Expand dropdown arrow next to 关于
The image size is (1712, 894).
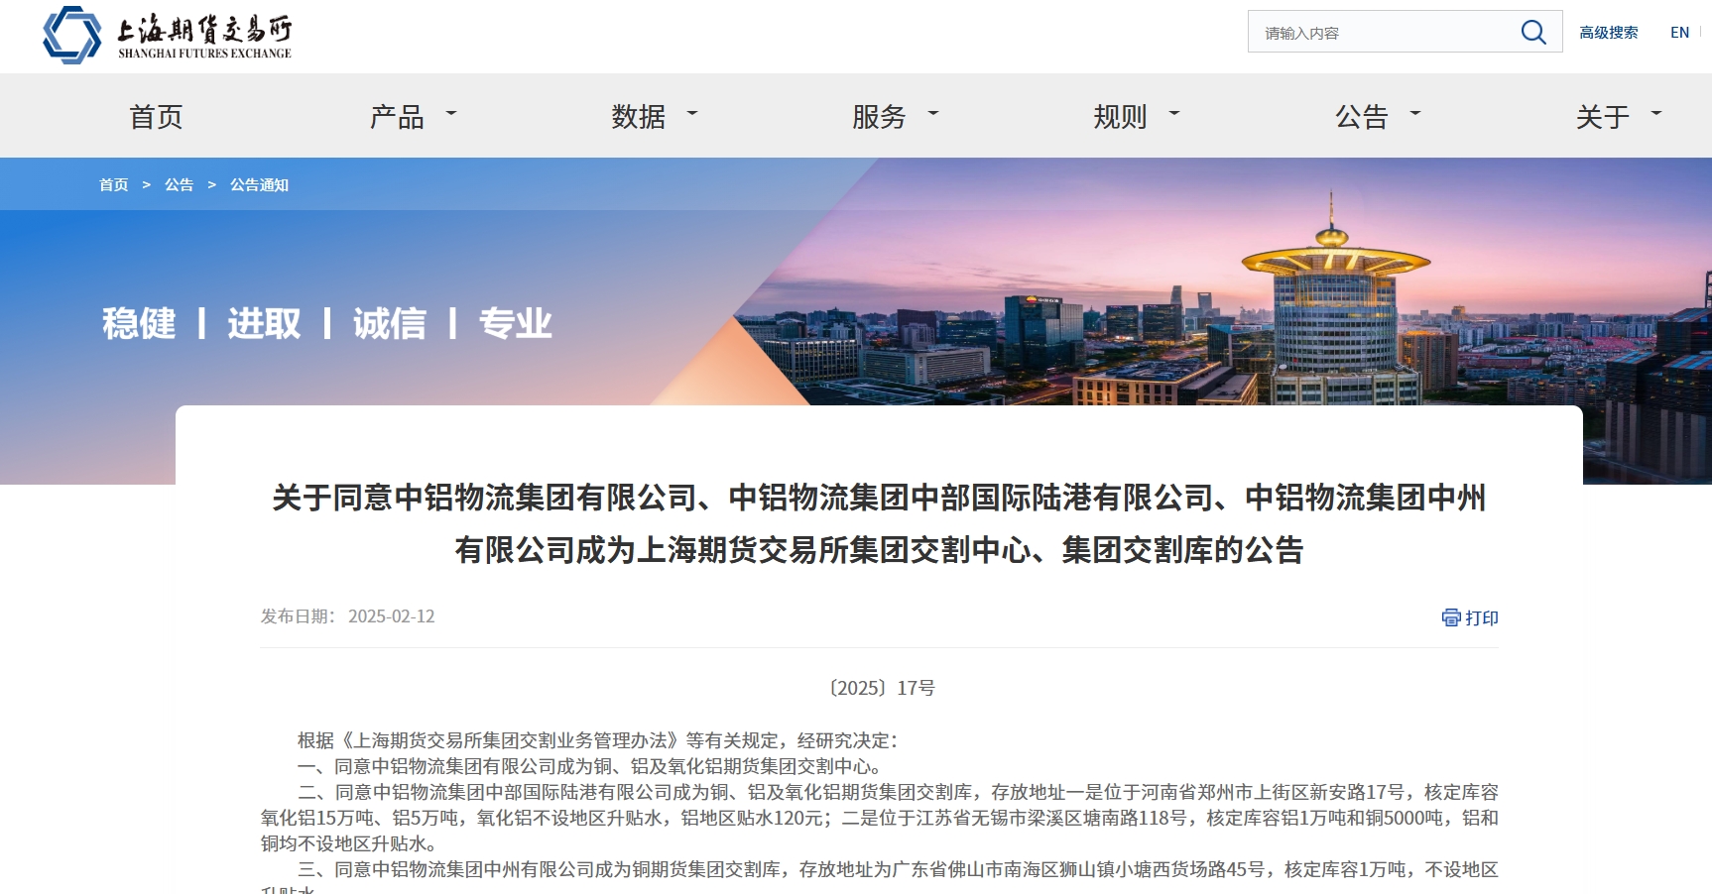(x=1656, y=114)
